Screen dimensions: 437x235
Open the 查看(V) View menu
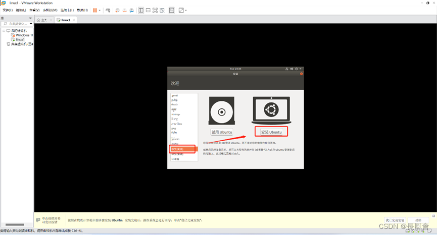(34, 10)
